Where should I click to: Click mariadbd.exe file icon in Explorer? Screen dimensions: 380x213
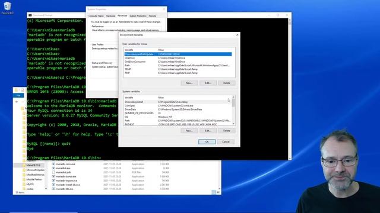(x=53, y=168)
